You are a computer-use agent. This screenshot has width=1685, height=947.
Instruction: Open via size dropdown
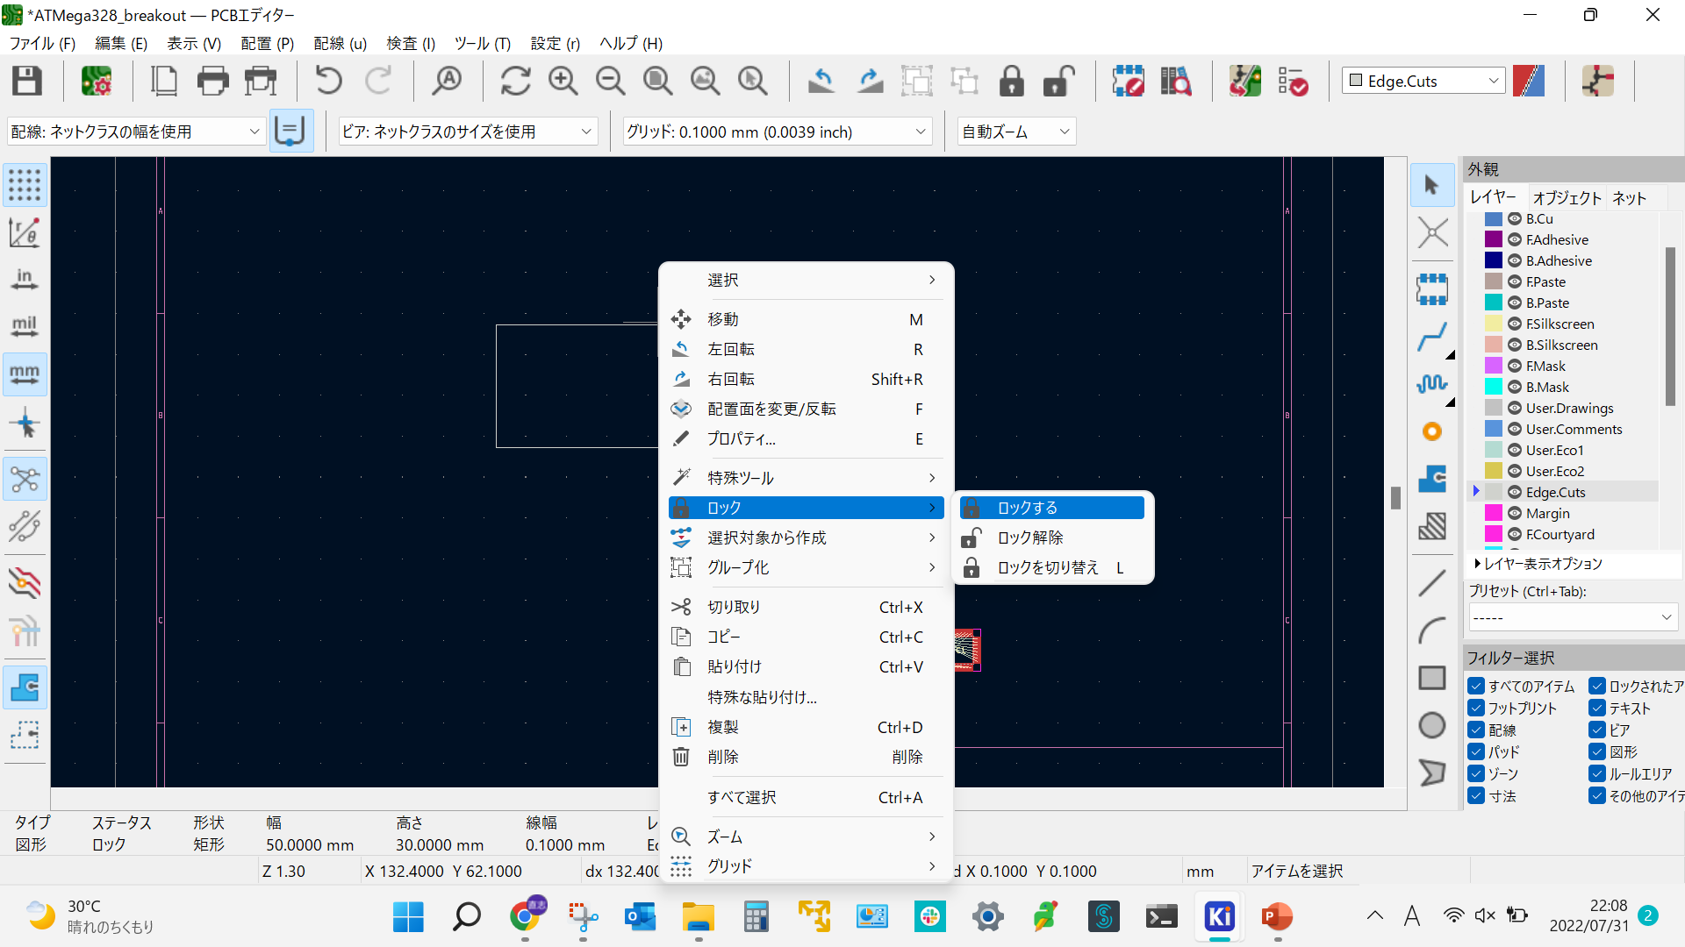468,132
